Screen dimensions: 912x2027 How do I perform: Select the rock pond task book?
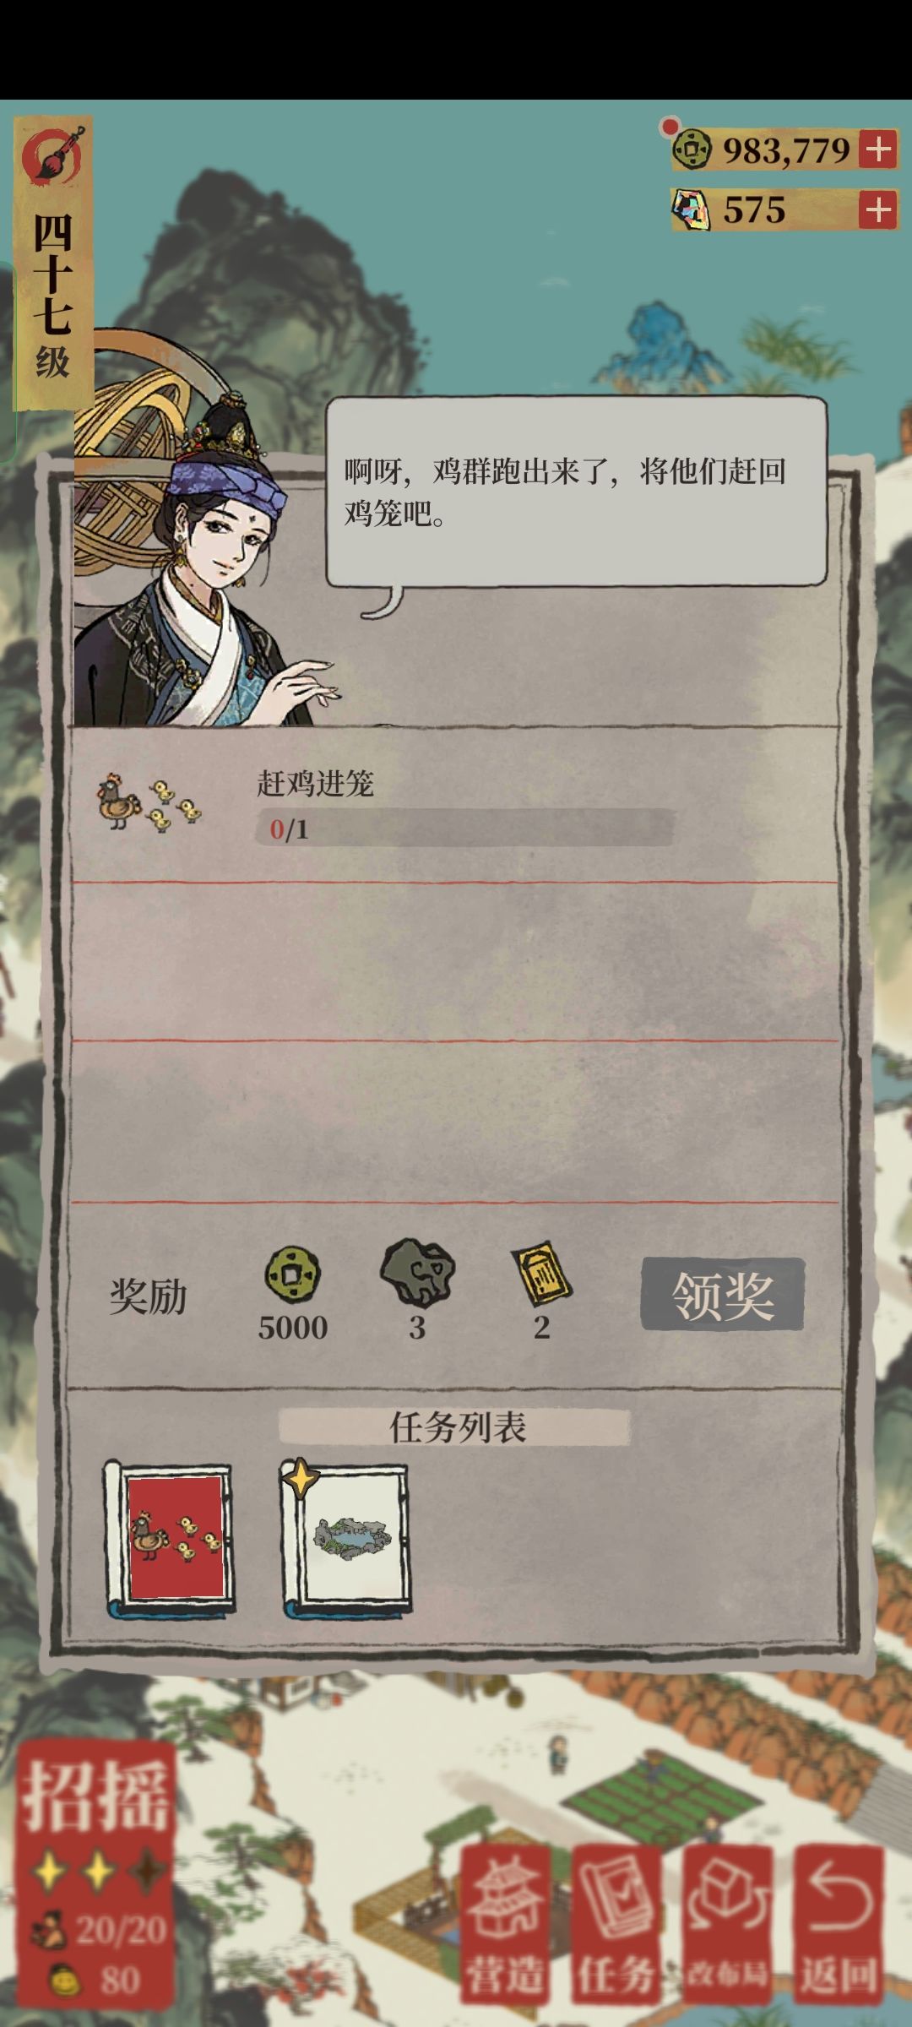coord(346,1538)
